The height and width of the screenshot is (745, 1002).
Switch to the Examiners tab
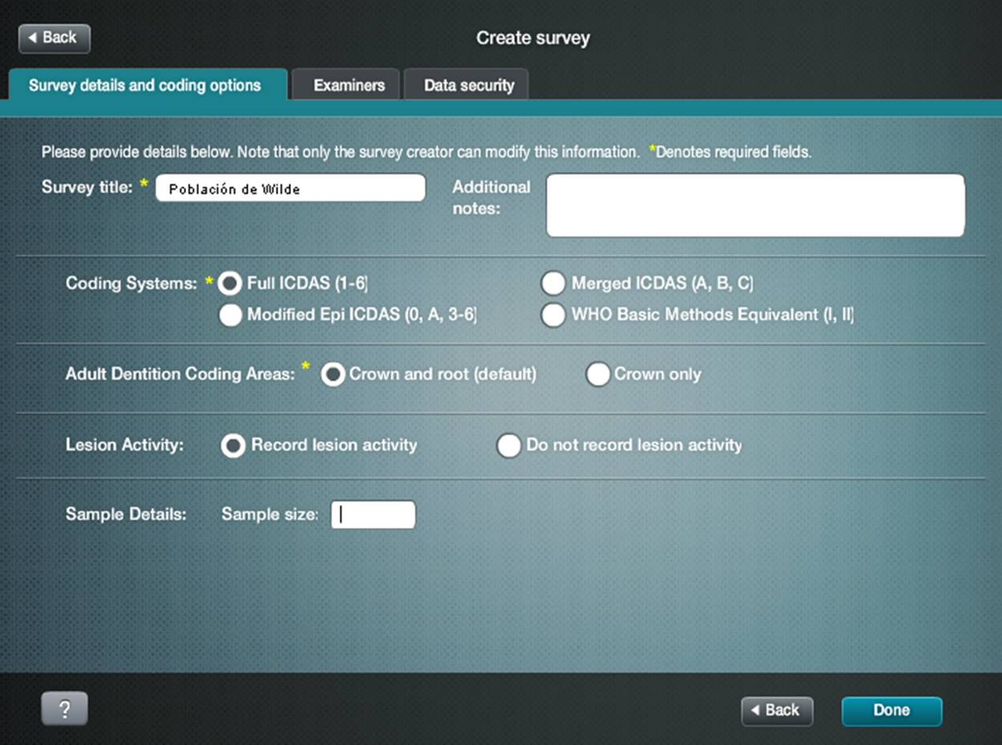pyautogui.click(x=349, y=86)
